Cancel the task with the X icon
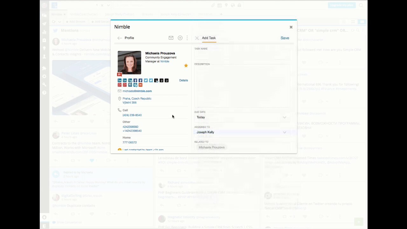The height and width of the screenshot is (229, 407). click(x=197, y=38)
